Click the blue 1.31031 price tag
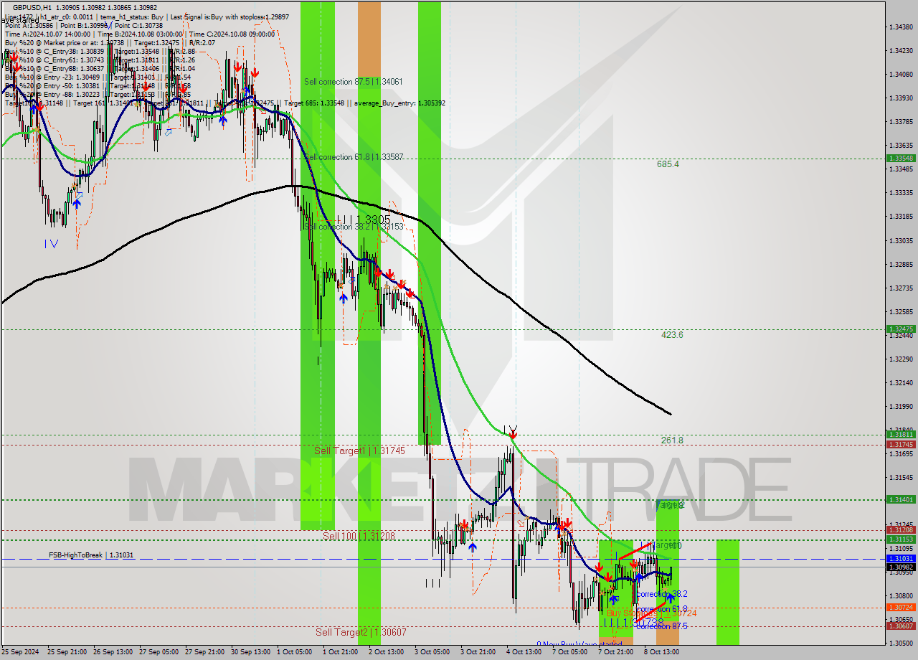 (901, 558)
